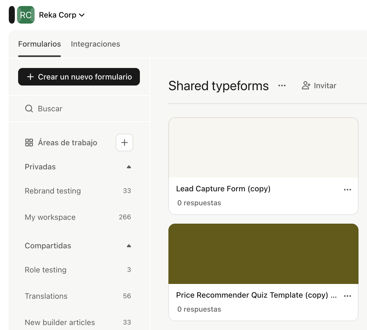Open the Translations workspace
The height and width of the screenshot is (330, 367).
(78, 296)
